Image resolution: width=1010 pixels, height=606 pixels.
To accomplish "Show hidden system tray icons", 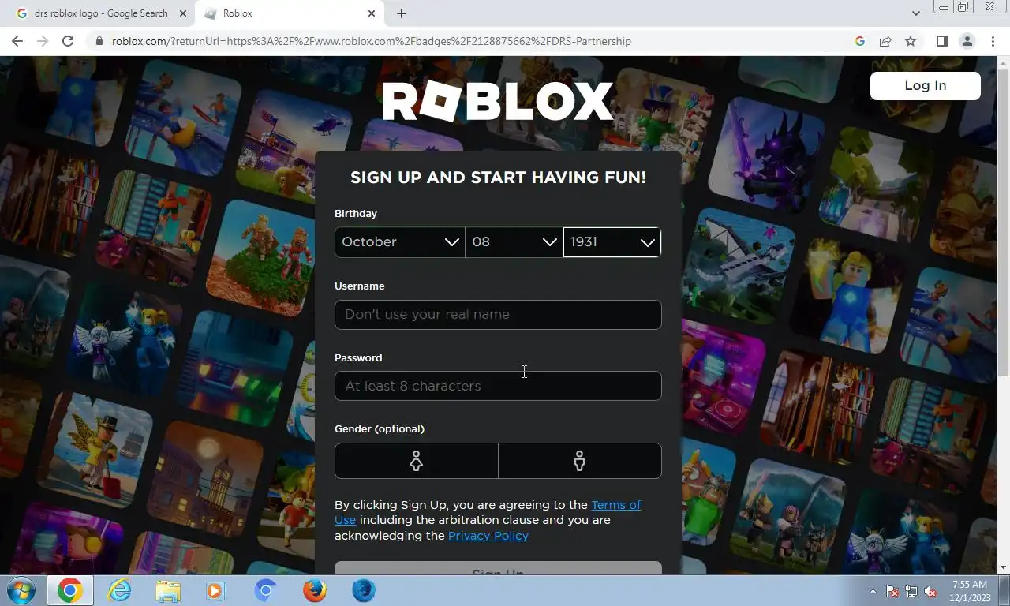I will click(x=873, y=591).
